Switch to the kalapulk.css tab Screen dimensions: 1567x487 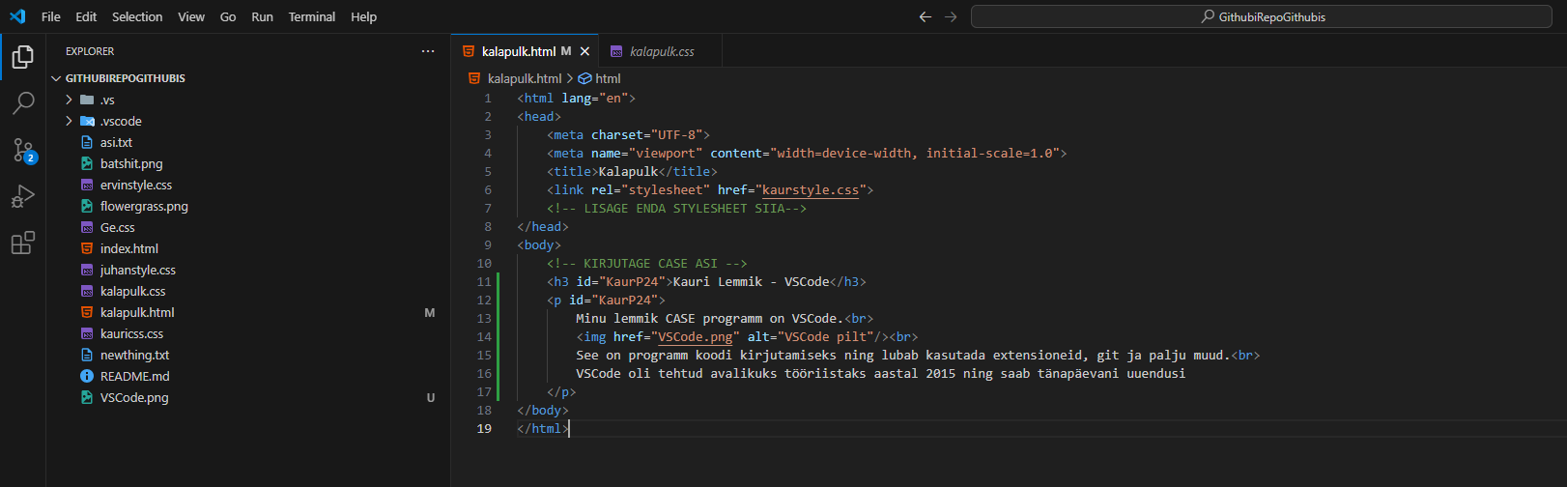(x=661, y=51)
